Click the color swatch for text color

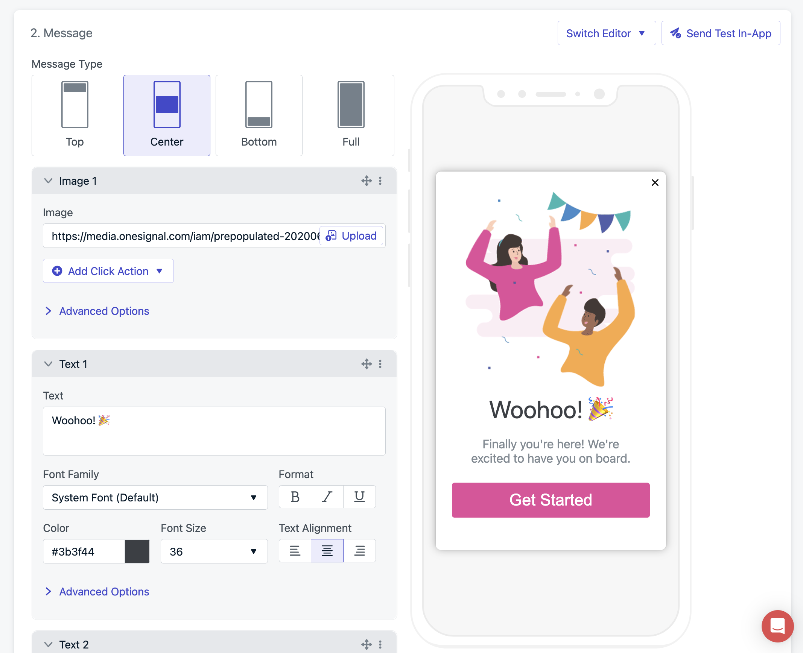click(137, 550)
